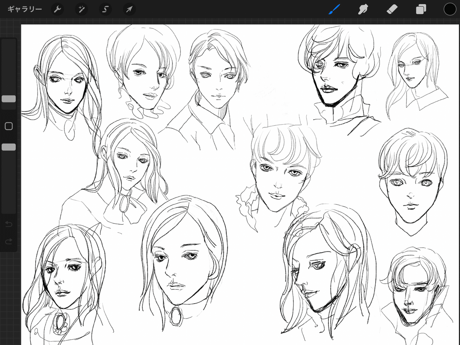
Task: Open the Adjustments magic wand menu
Action: click(81, 9)
